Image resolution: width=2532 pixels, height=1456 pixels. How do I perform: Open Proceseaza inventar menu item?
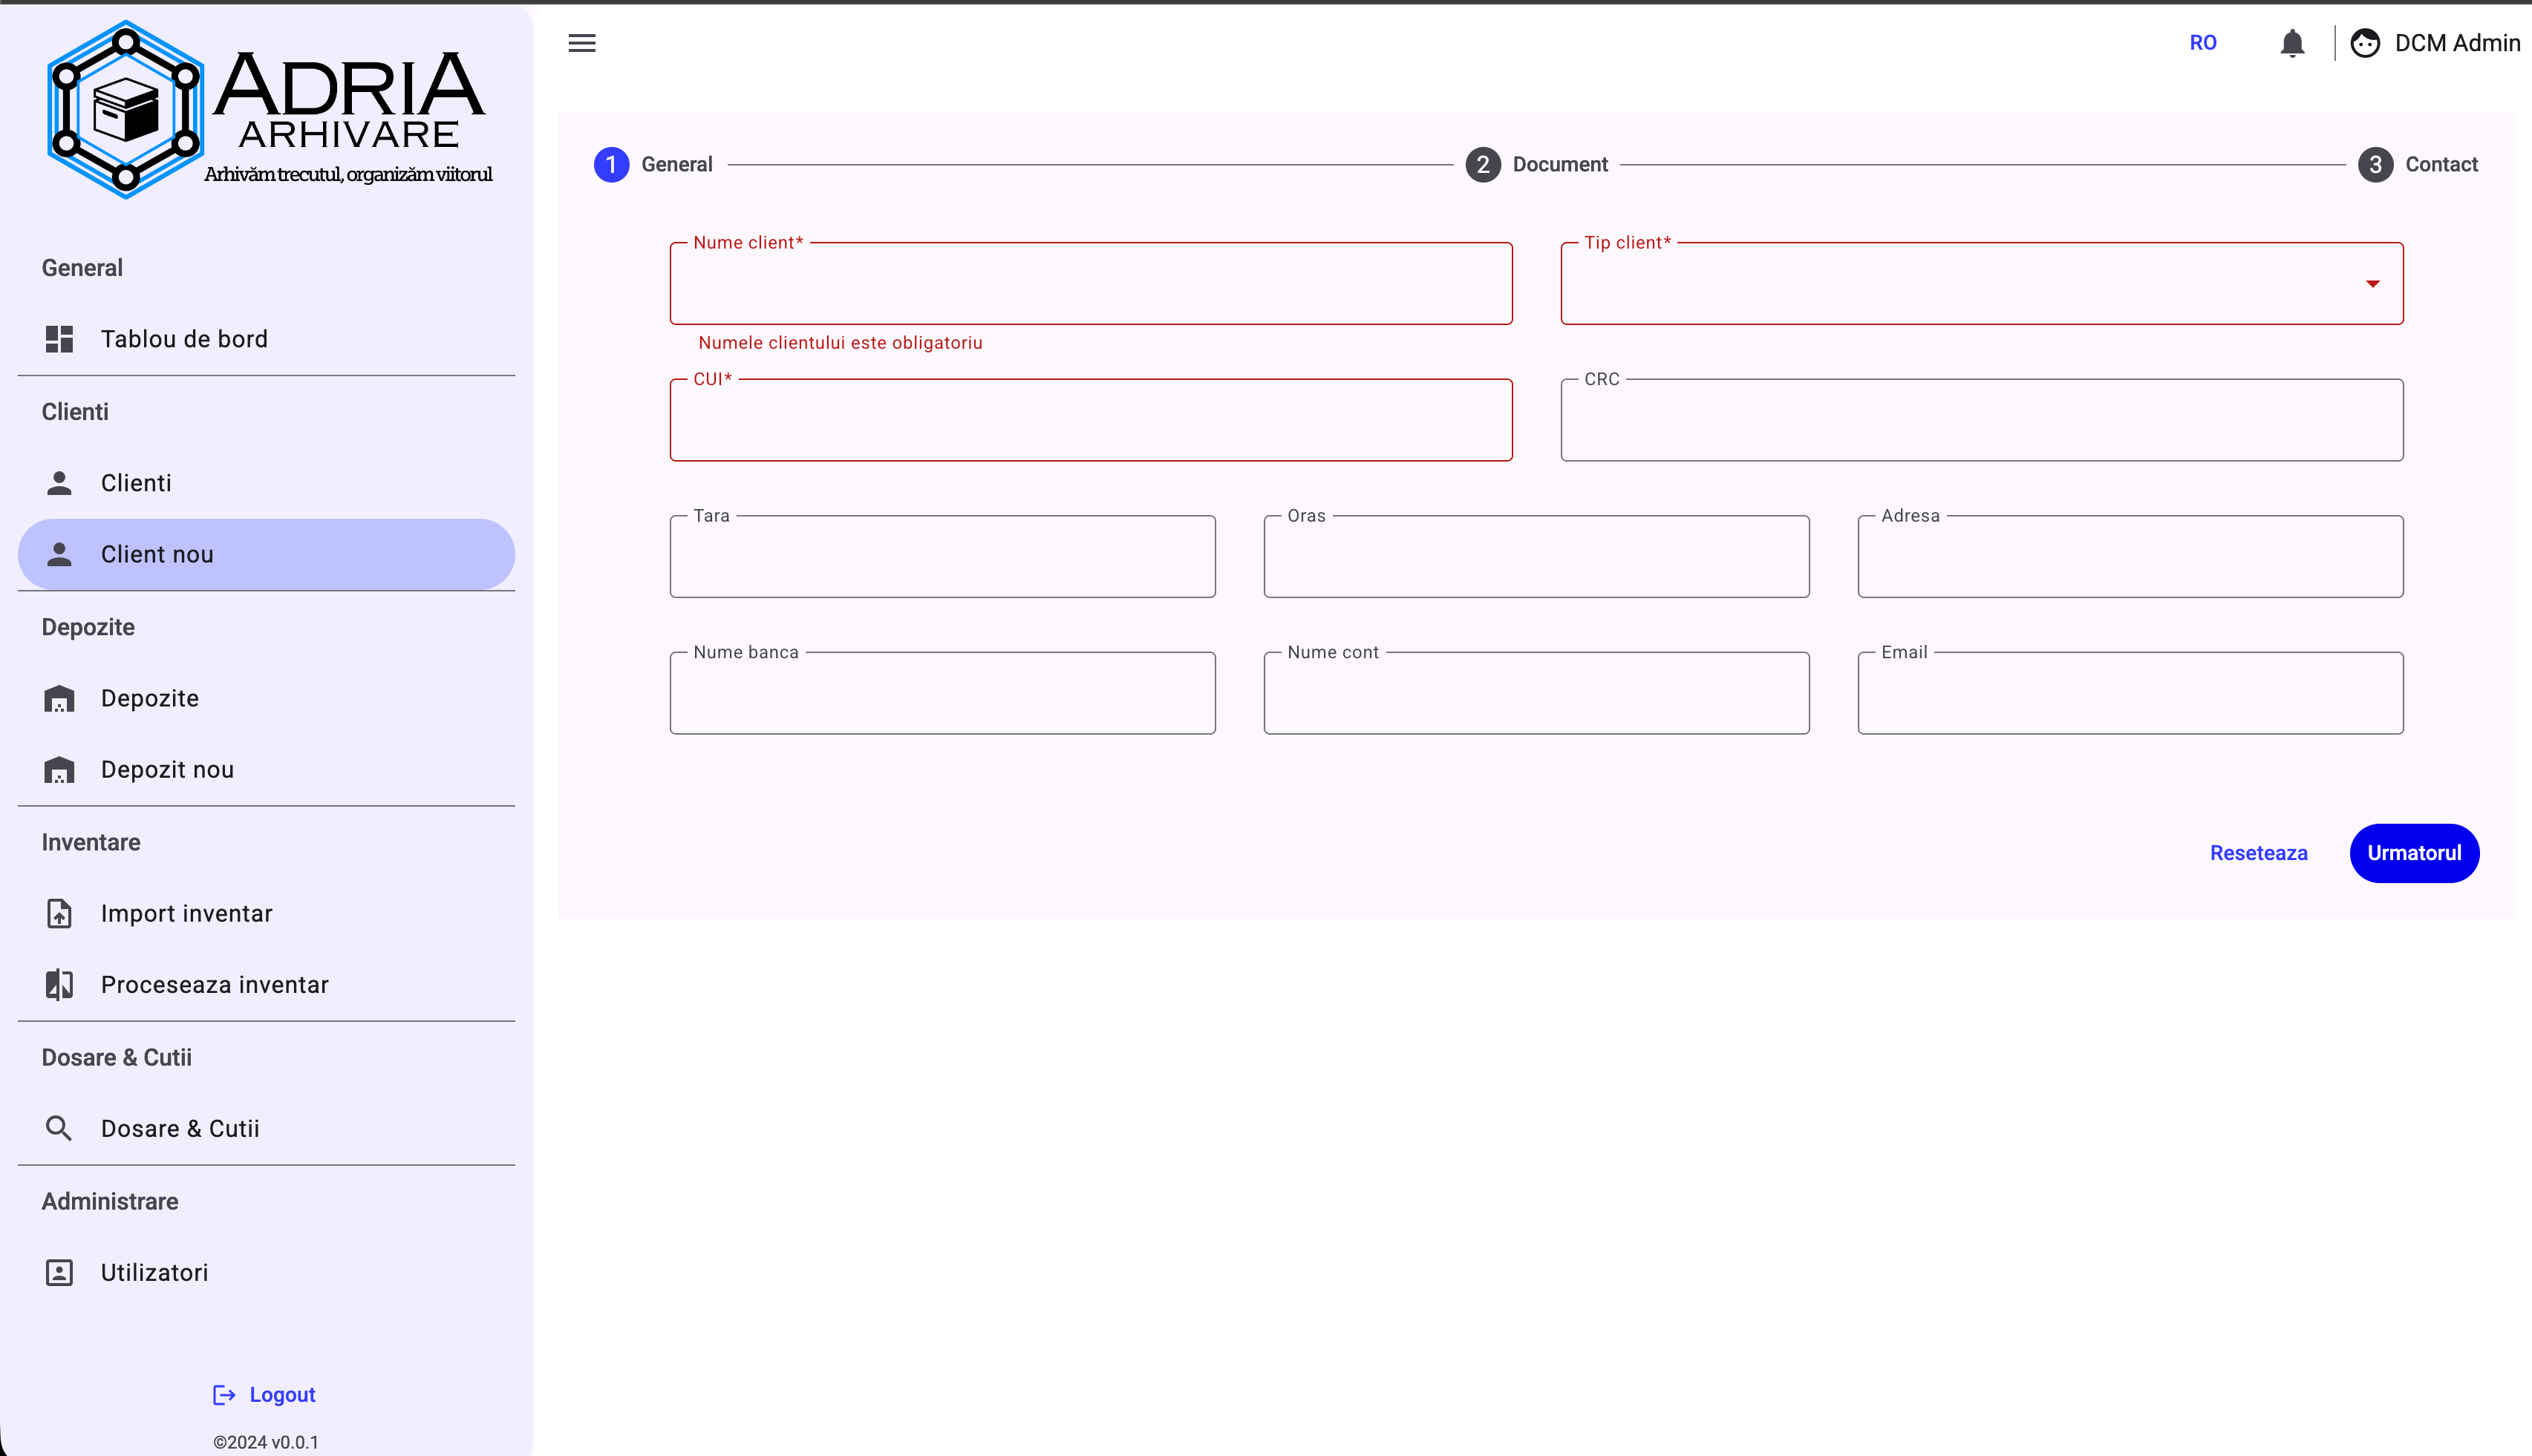pos(266,984)
